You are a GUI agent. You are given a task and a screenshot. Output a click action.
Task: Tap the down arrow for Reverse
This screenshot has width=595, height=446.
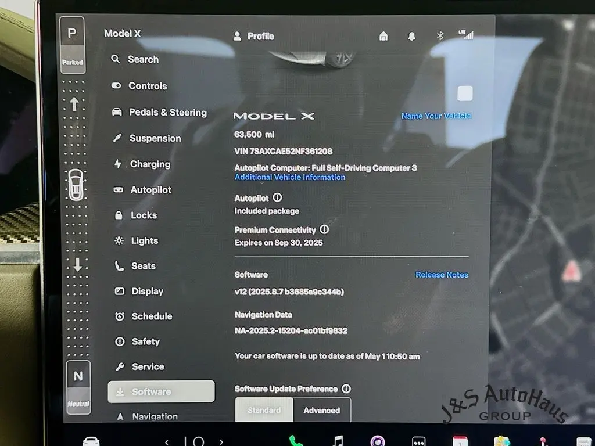coord(77,264)
